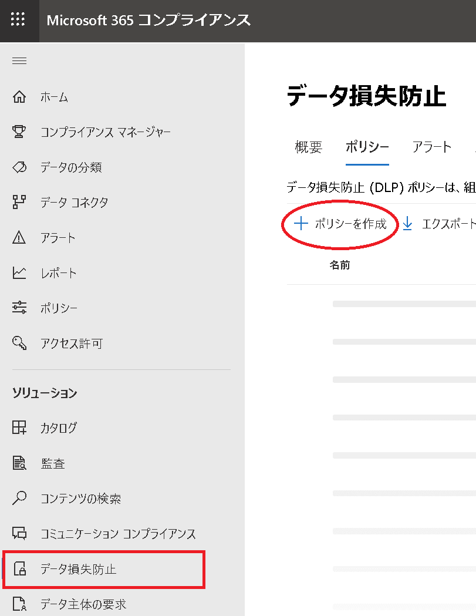Open ポリシー in the left sidebar
476x616 pixels.
(x=59, y=308)
